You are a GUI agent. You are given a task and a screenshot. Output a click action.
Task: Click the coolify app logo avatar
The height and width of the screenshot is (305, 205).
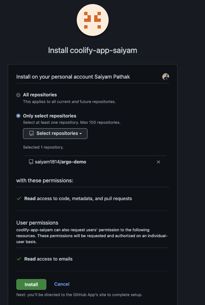coord(93,20)
